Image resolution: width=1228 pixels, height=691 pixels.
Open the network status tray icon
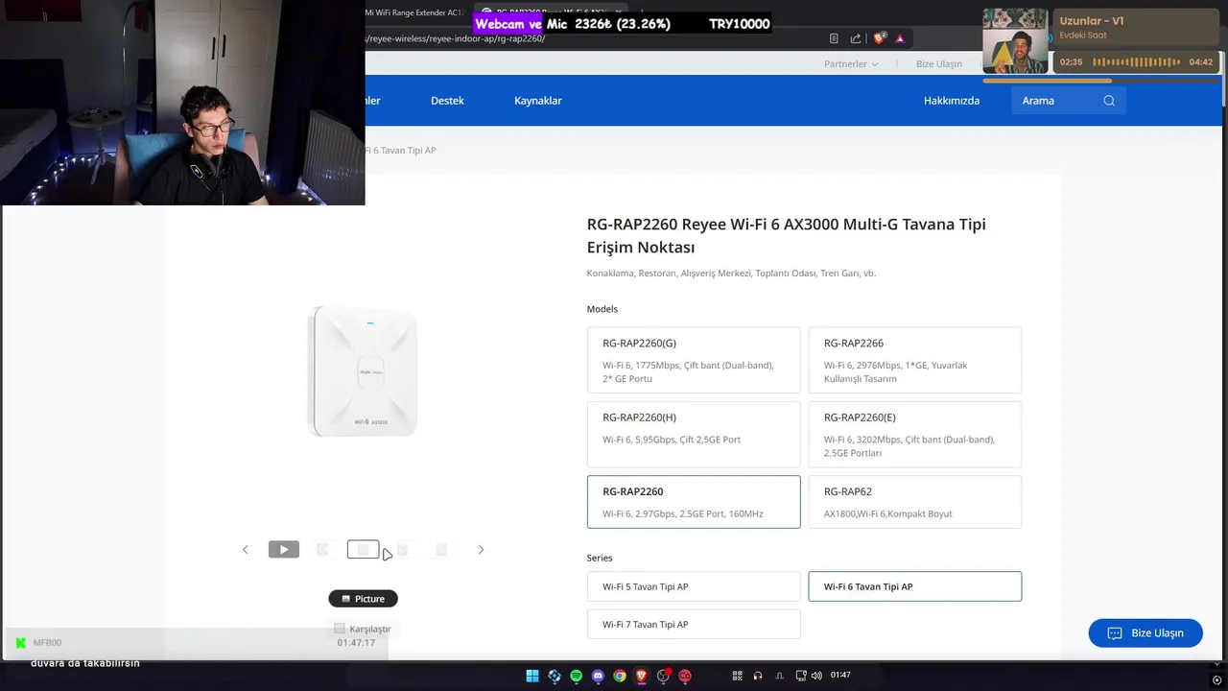(801, 676)
